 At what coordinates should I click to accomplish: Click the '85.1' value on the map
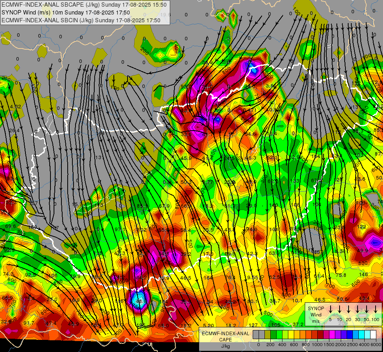(x=142, y=206)
